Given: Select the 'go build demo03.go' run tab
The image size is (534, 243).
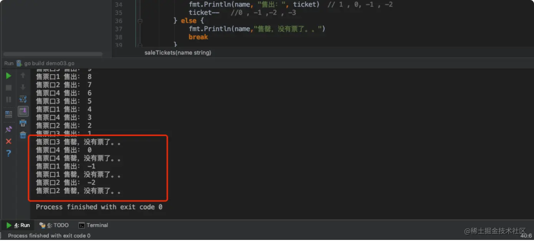Looking at the screenshot, I should 45,63.
